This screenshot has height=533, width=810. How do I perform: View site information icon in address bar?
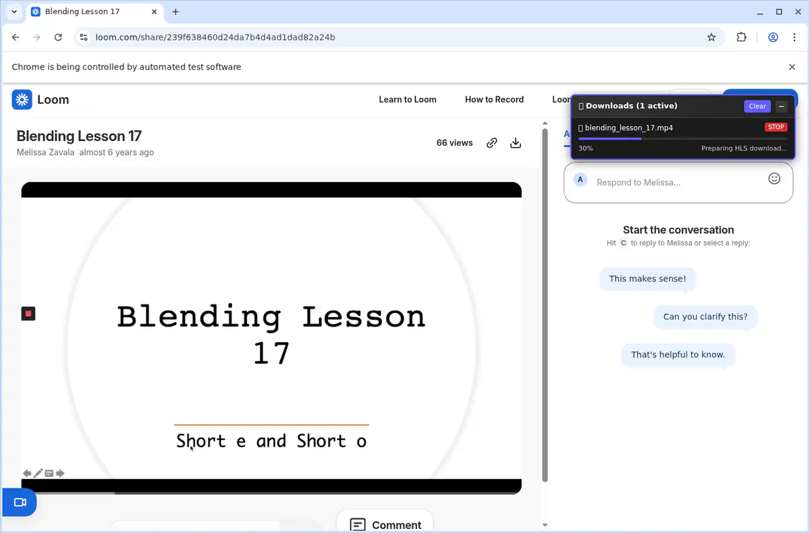pos(83,37)
